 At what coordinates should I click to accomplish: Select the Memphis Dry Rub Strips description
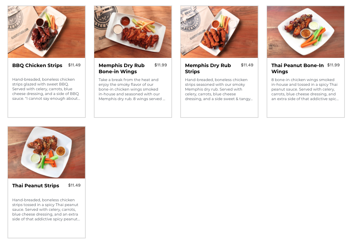coord(219,89)
